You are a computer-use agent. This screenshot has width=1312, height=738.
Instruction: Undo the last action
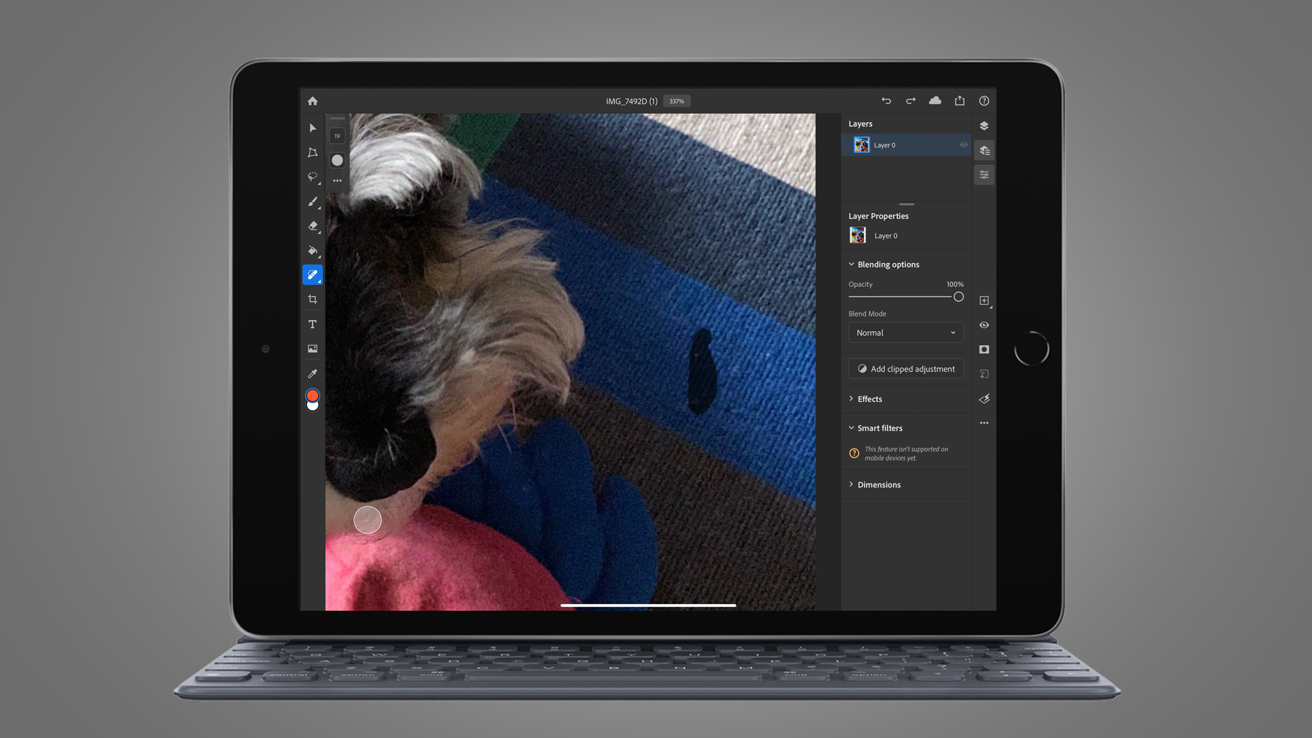click(x=886, y=101)
